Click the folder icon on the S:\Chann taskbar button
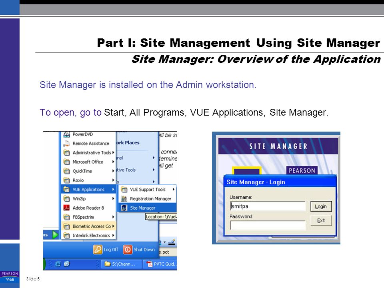This screenshot has height=288, width=384. [x=107, y=264]
